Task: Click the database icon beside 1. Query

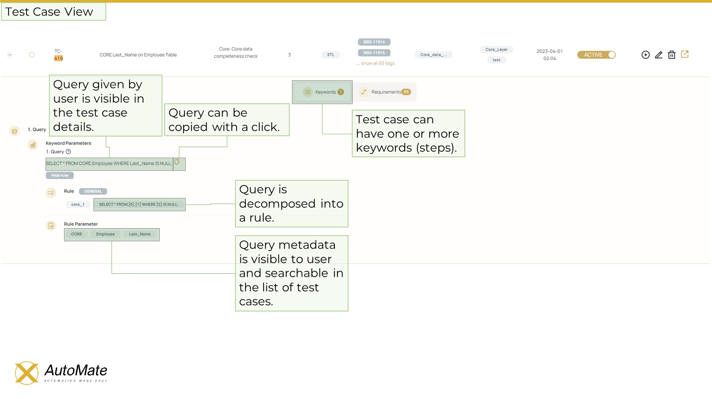Action: [x=14, y=131]
